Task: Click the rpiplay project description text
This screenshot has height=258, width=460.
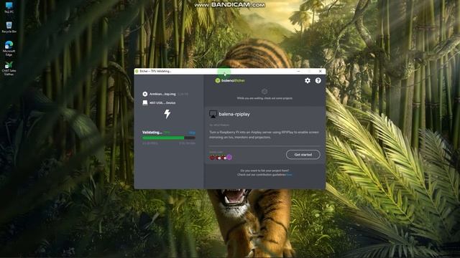Action: pyautogui.click(x=264, y=135)
